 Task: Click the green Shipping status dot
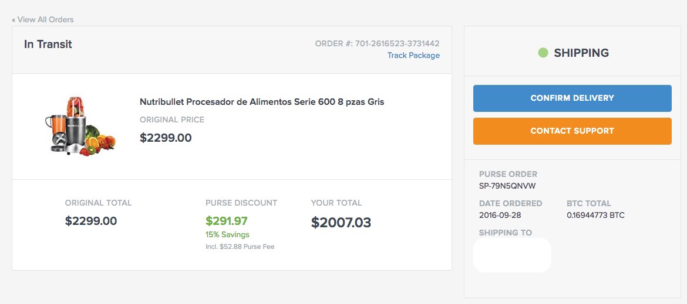pos(543,53)
